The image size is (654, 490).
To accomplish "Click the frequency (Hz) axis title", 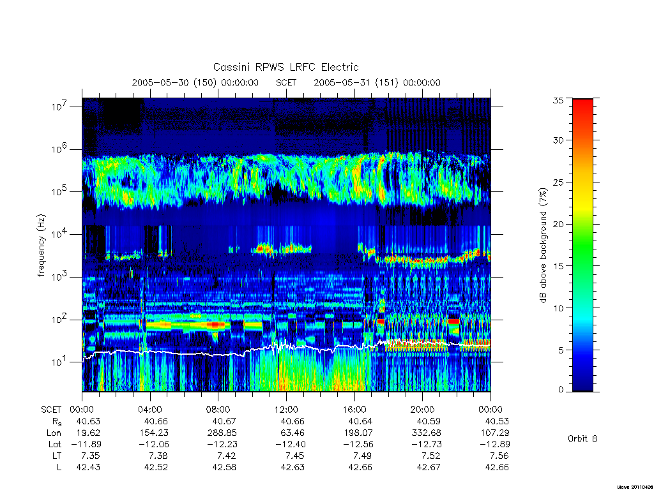I will (41, 246).
